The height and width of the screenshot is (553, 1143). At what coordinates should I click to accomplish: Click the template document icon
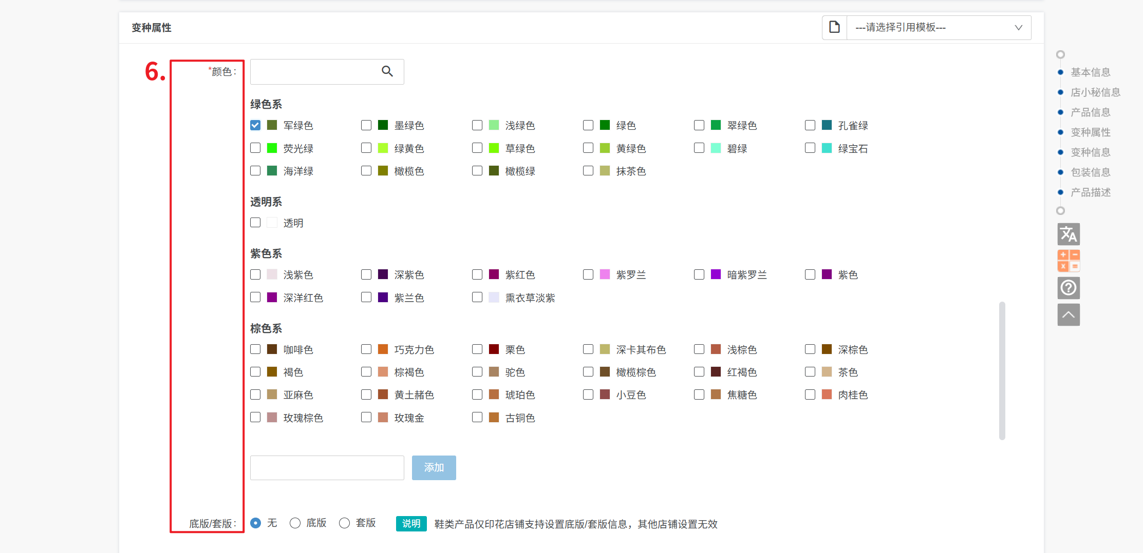835,27
